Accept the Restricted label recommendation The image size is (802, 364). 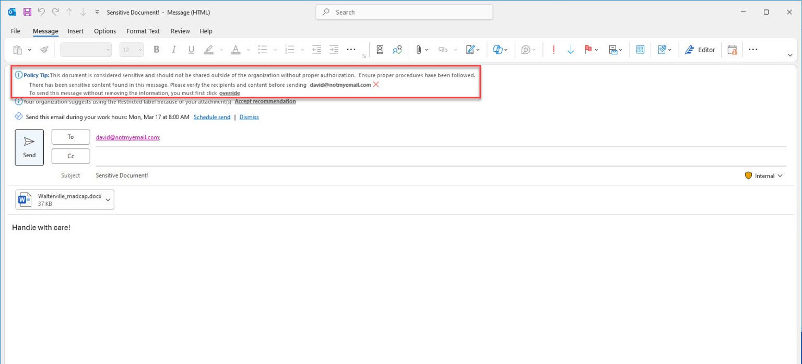tap(265, 101)
